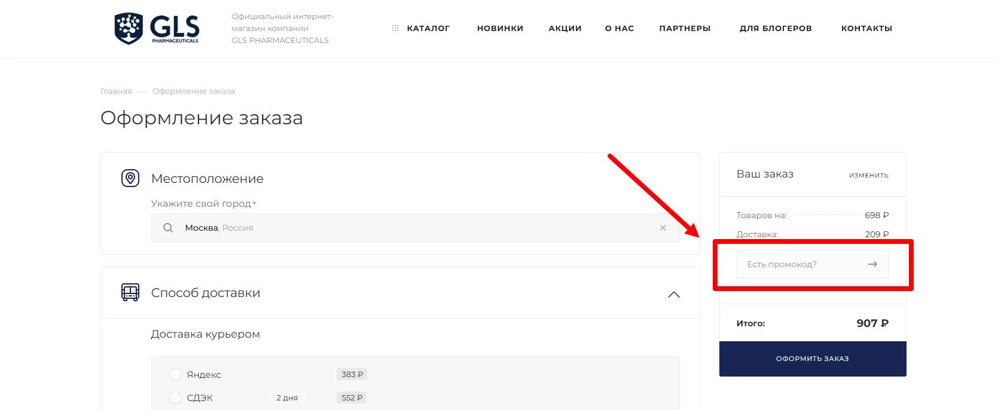Click the delivery bus icon
Viewport: 998px width, 410px height.
click(130, 292)
